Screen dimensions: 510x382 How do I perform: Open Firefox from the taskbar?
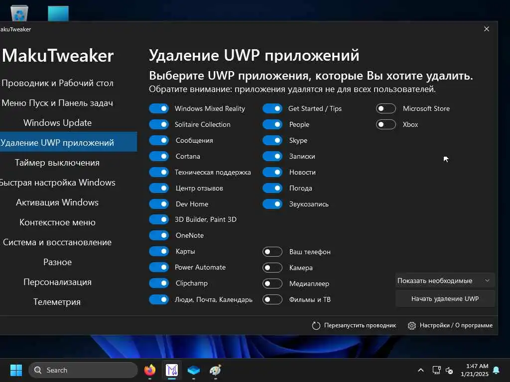pos(149,370)
